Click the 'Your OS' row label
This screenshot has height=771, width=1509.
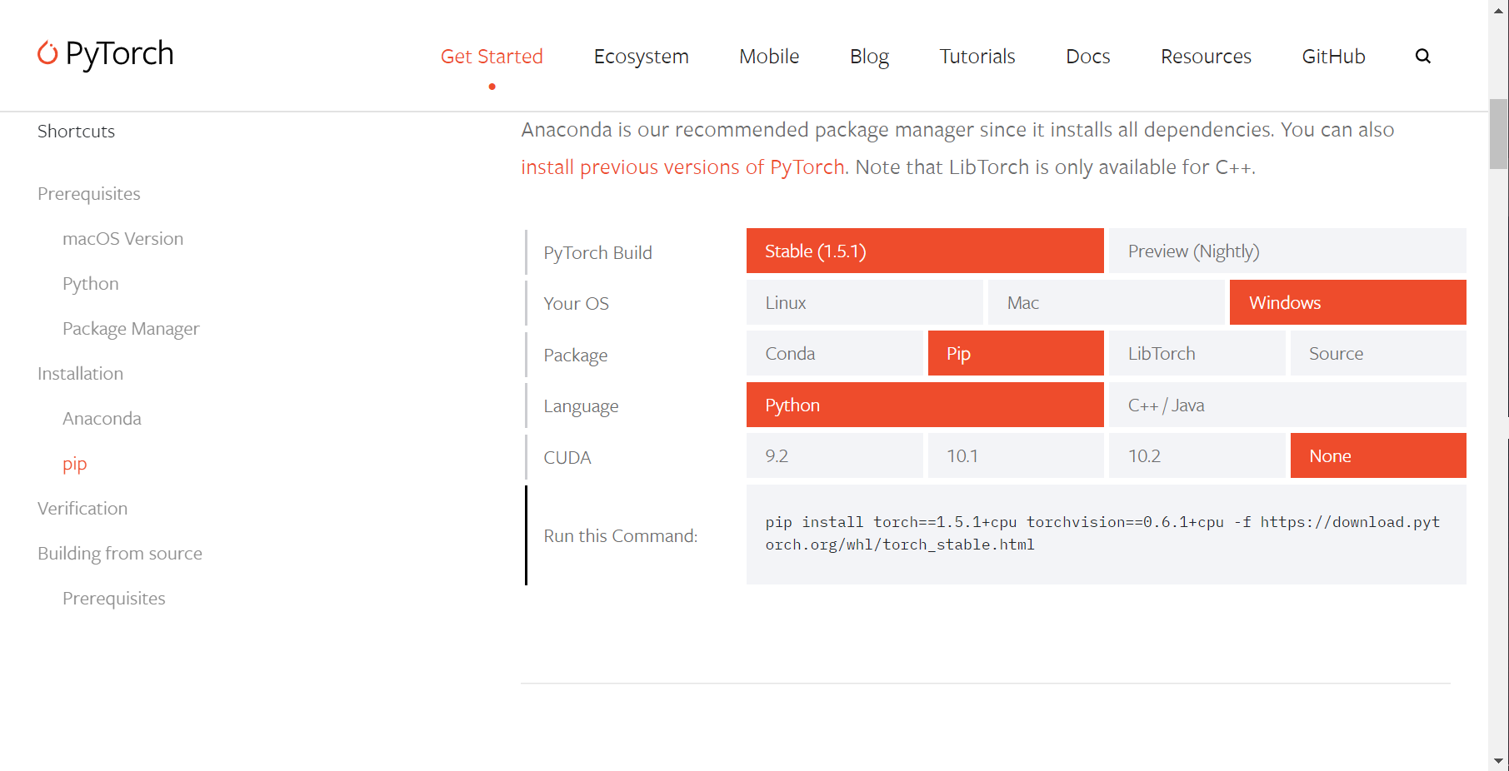pos(576,303)
